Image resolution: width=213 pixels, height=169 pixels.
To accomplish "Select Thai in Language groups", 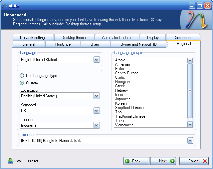I will [119, 112].
